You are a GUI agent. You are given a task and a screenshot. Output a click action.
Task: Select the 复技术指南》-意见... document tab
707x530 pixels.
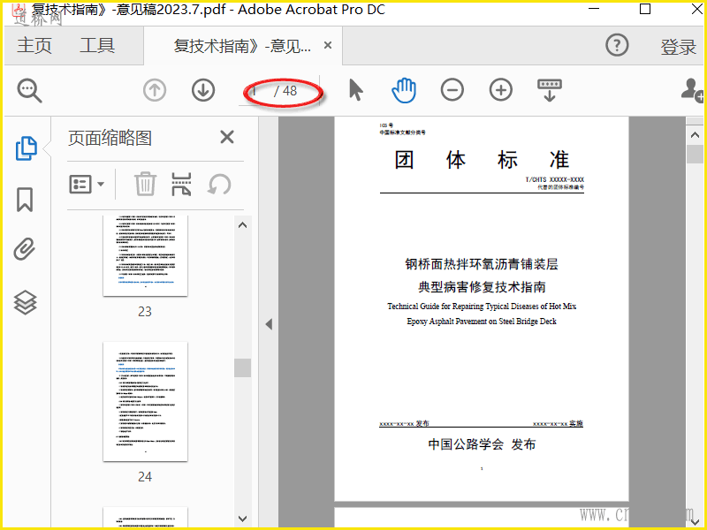click(x=242, y=46)
